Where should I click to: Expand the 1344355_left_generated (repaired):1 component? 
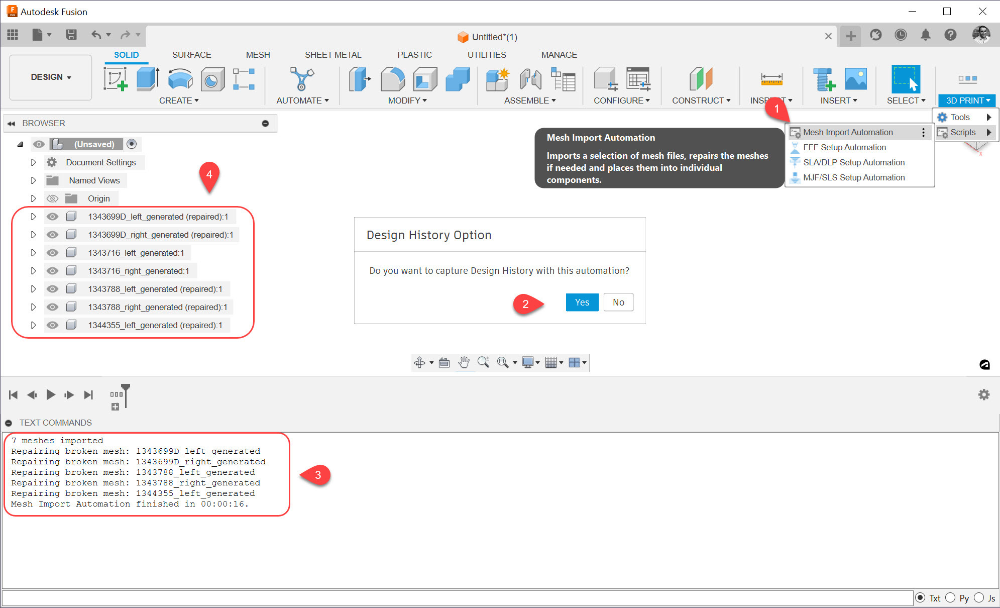[x=33, y=325]
